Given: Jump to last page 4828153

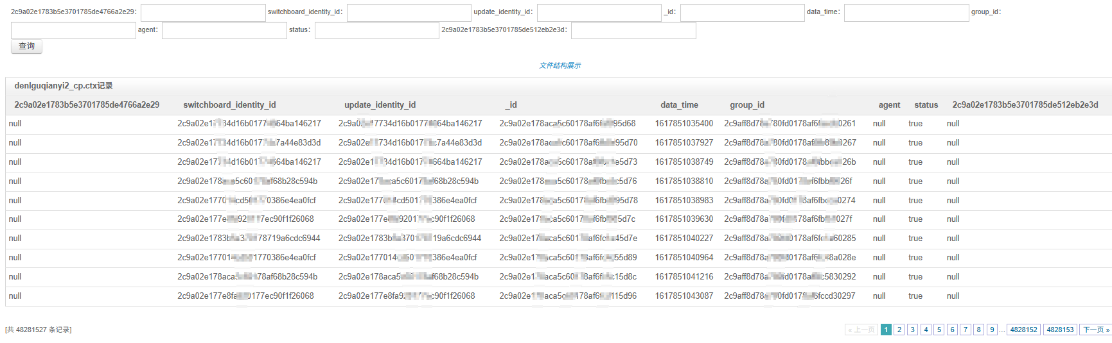Looking at the screenshot, I should [x=1060, y=330].
